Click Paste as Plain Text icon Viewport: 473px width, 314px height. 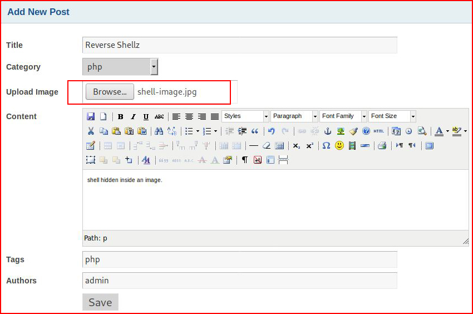129,131
